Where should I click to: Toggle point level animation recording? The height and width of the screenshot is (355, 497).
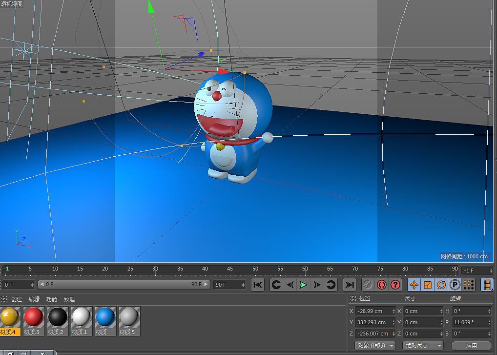pos(469,285)
